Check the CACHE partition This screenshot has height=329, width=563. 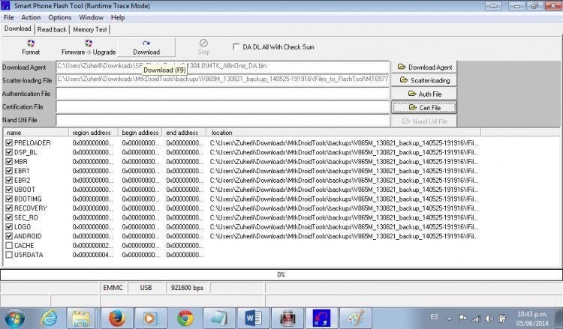coord(9,245)
